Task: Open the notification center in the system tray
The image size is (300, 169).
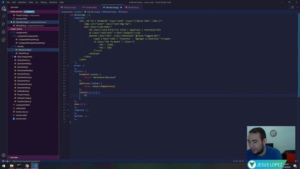Action: [295, 166]
